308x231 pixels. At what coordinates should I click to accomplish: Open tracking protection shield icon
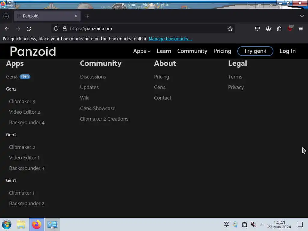[x=56, y=29]
